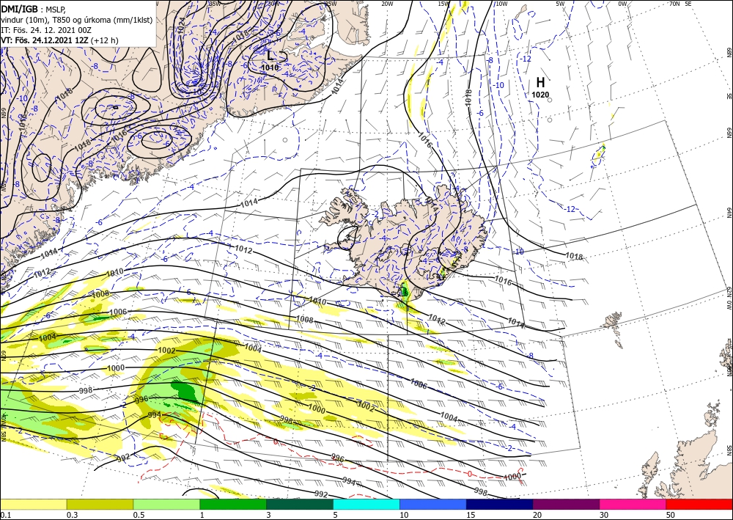This screenshot has width=733, height=520.
Task: Click the blue 10–15 legend swatch
Action: tap(433, 504)
